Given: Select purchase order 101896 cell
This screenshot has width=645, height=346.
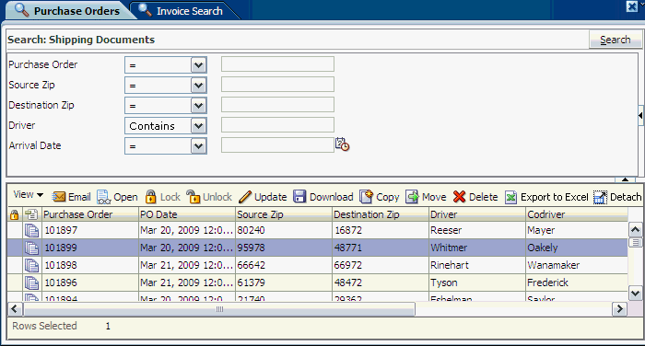Looking at the screenshot, I should pos(90,283).
